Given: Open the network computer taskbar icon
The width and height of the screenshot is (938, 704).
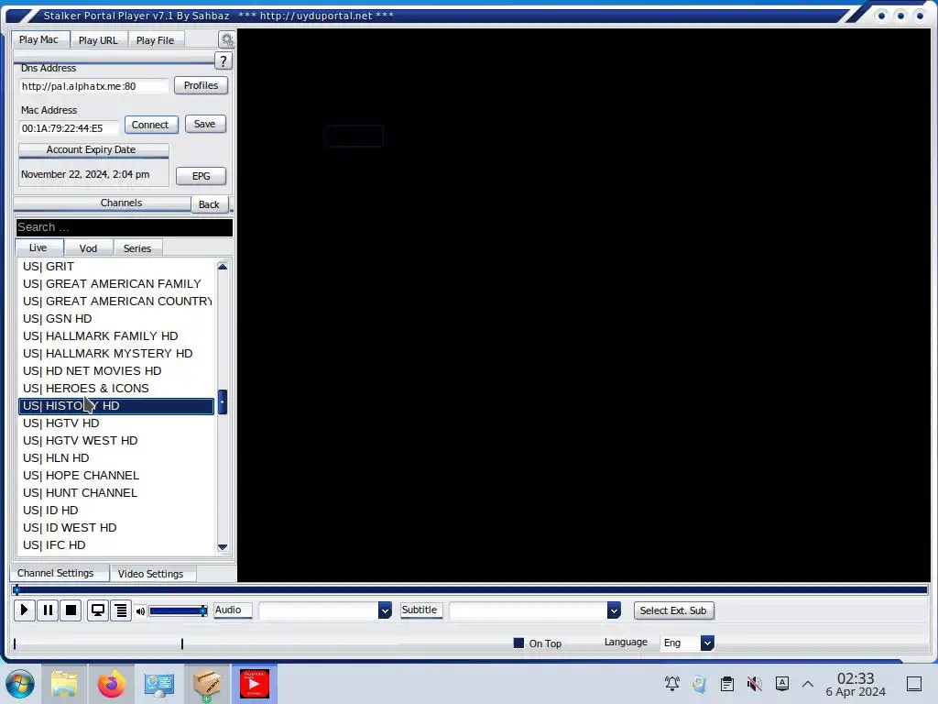Looking at the screenshot, I should click(x=158, y=684).
